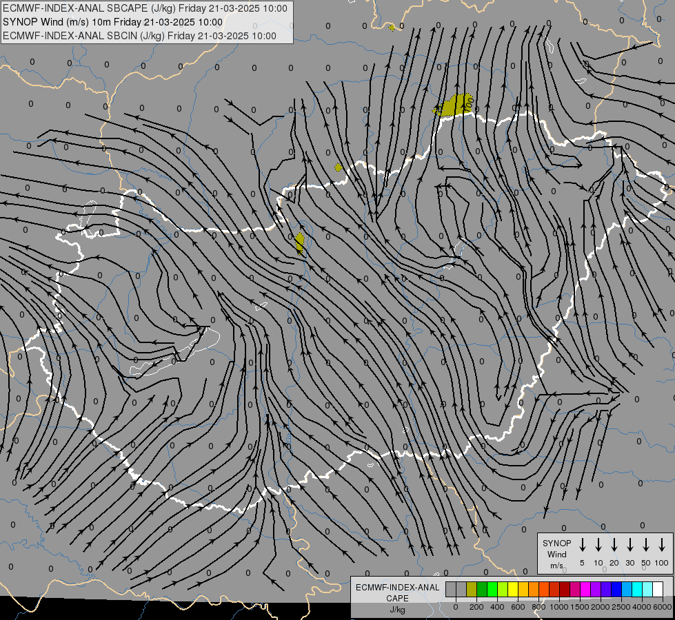Select the deep blue swatch left of 2500

coord(617,589)
